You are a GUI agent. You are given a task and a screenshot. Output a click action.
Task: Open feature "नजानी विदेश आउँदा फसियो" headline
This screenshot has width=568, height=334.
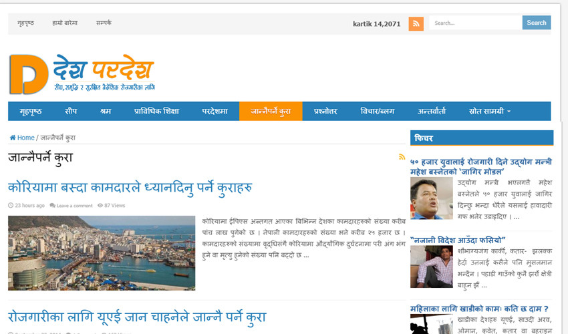click(458, 240)
